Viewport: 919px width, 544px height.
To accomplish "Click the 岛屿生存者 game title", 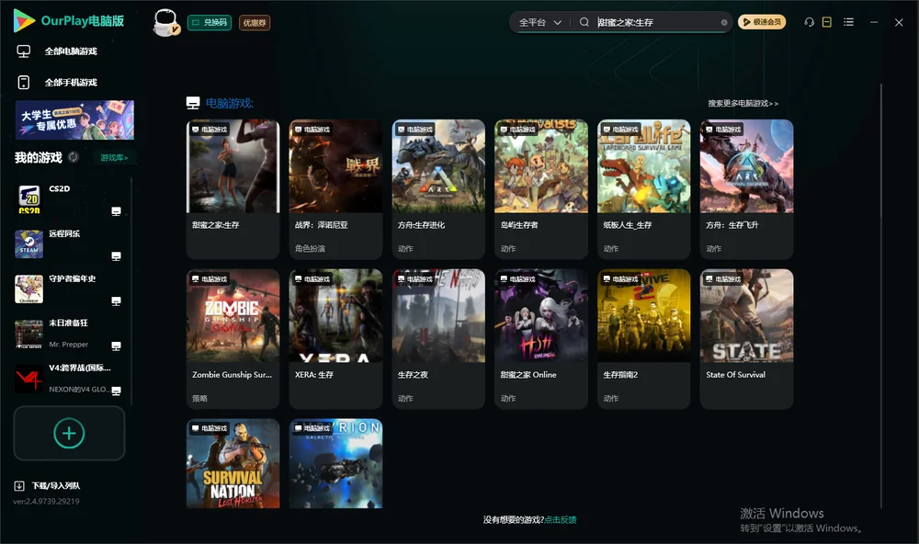I will (519, 225).
